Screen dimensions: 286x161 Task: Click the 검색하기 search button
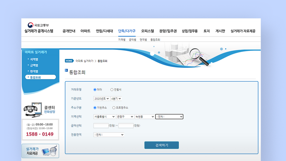161,145
